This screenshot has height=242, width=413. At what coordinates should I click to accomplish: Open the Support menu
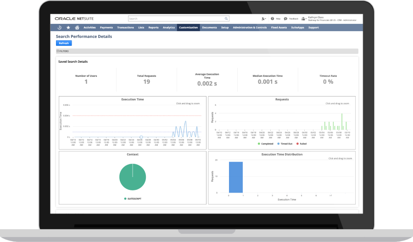(x=313, y=27)
